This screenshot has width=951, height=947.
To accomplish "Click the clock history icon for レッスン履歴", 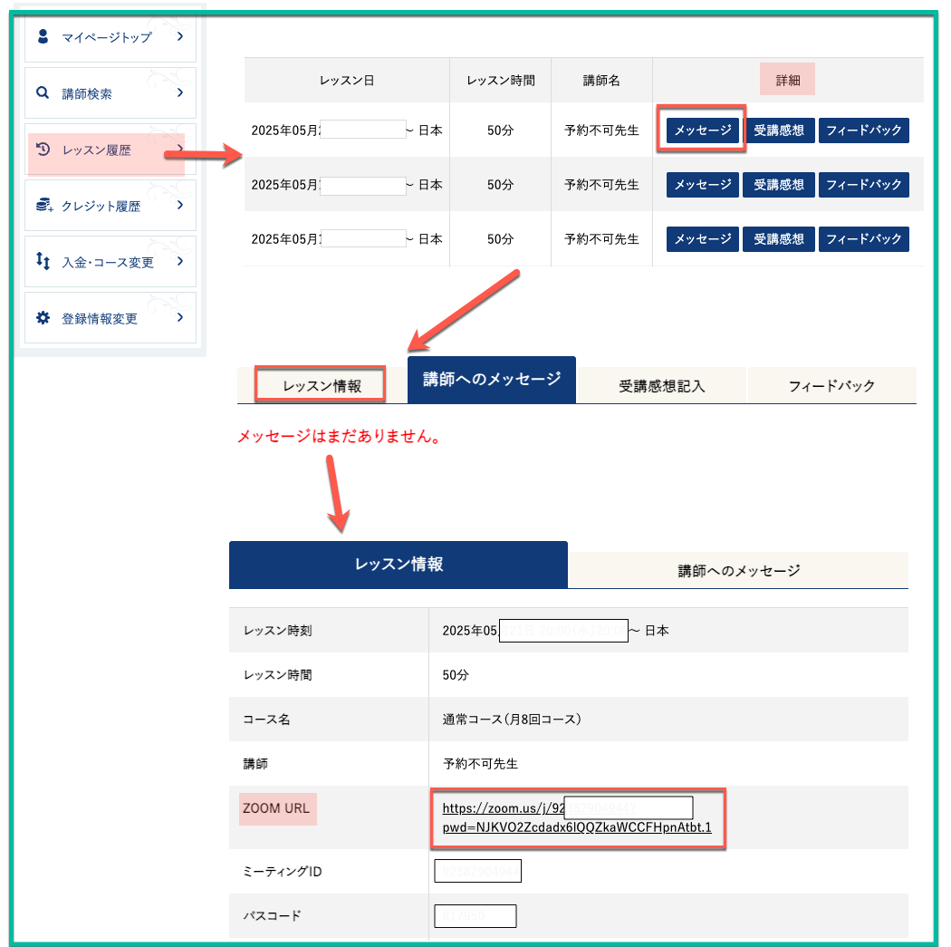I will coord(43,150).
